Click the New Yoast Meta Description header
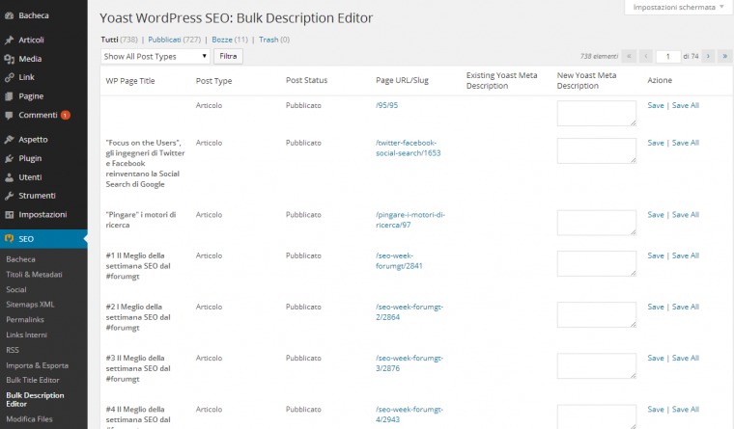The image size is (734, 429). click(586, 80)
